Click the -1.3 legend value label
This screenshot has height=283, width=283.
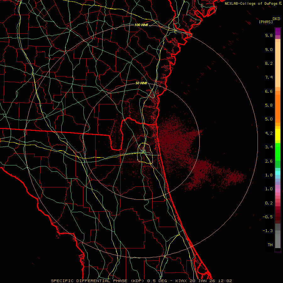coord(268,231)
